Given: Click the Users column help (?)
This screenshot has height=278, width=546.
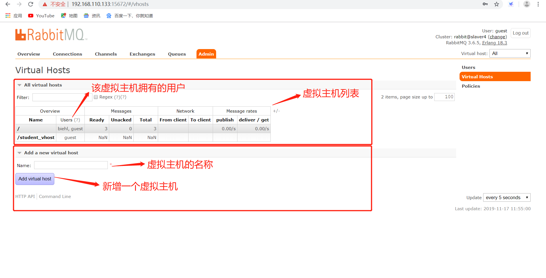Looking at the screenshot, I should (x=77, y=120).
